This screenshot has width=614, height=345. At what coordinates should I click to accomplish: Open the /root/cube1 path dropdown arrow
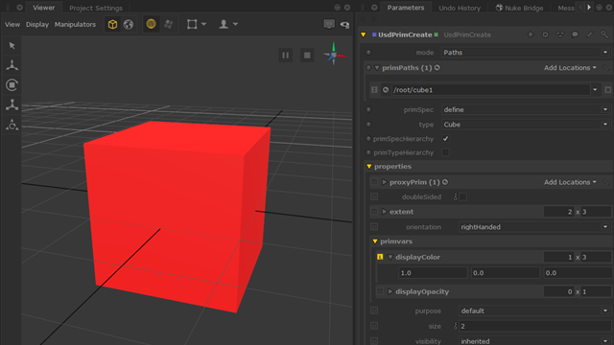595,90
